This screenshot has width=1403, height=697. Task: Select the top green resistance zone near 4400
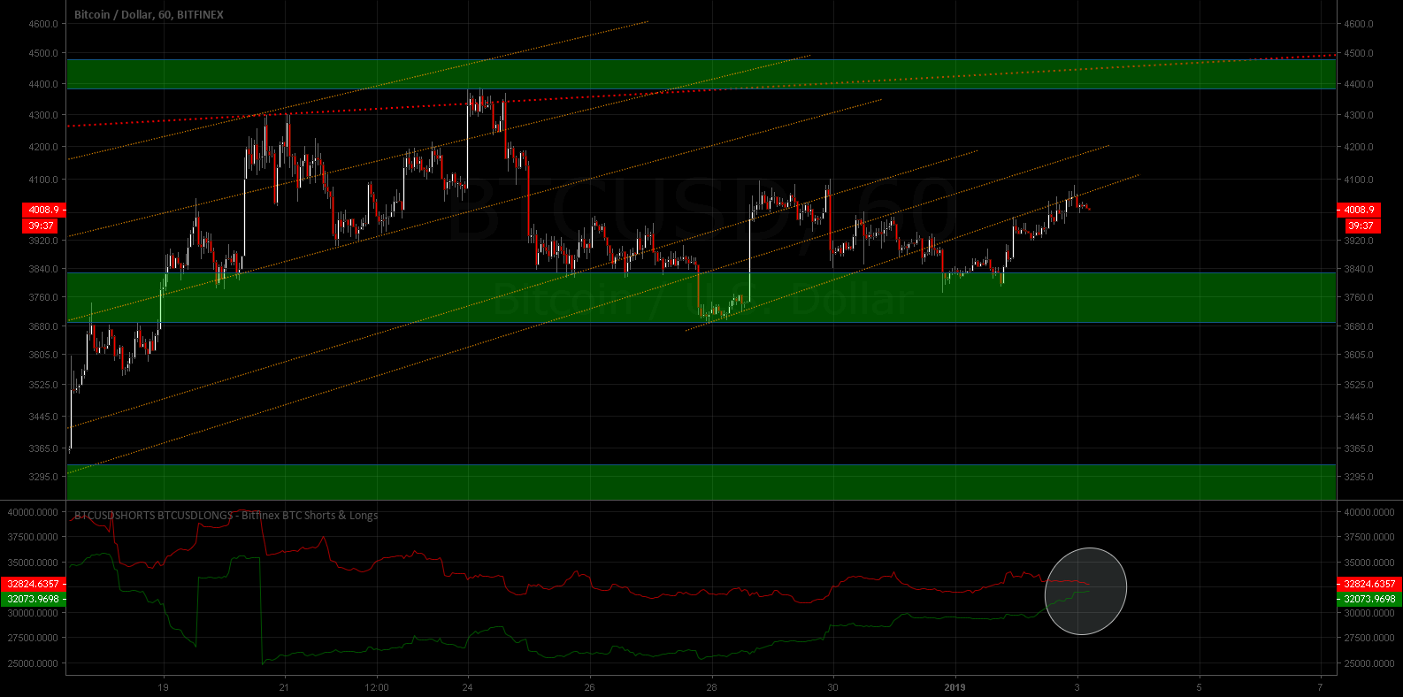point(701,74)
